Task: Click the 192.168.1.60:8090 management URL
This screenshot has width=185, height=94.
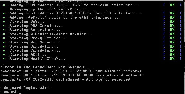Action: click(64, 75)
